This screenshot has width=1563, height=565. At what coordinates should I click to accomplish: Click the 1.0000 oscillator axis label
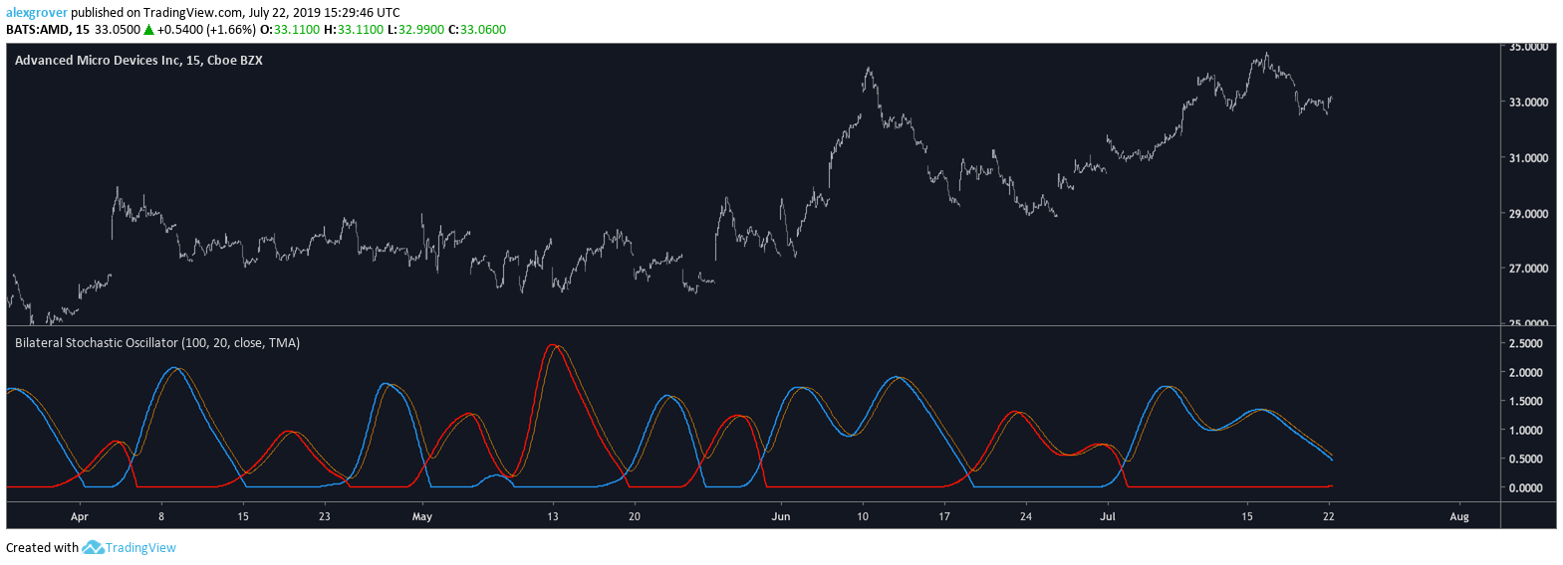(x=1526, y=431)
